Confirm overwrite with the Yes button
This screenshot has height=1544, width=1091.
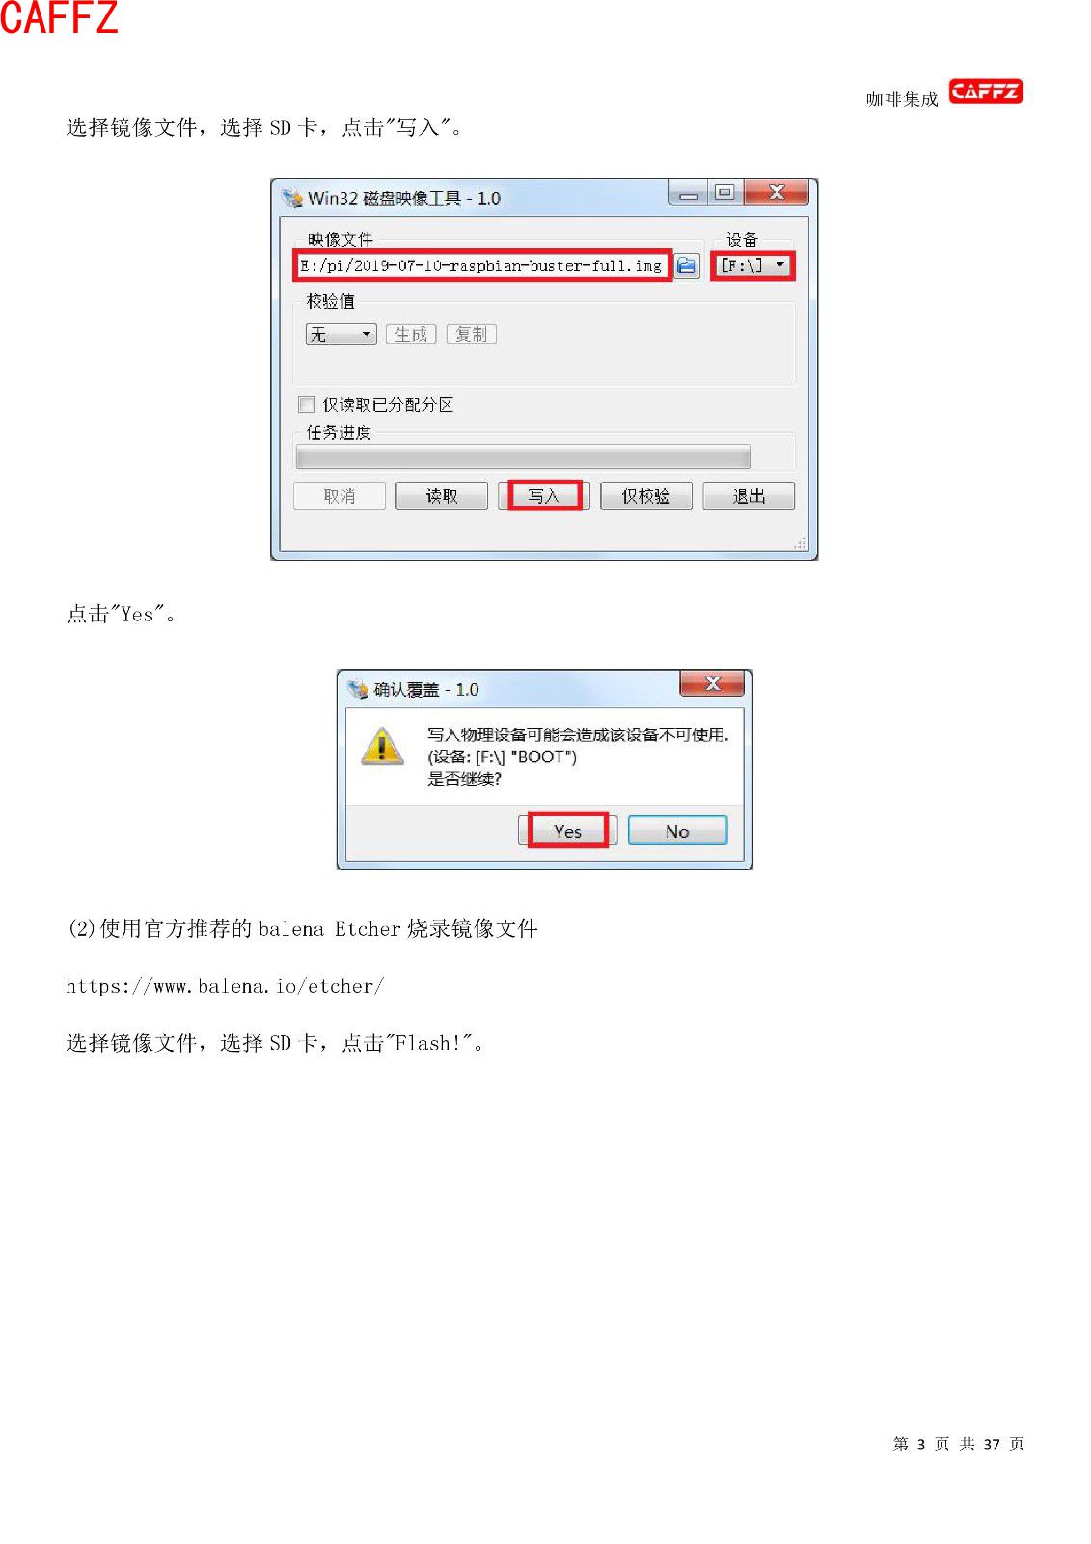pyautogui.click(x=568, y=831)
